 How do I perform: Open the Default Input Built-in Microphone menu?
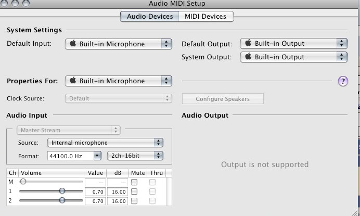point(119,44)
